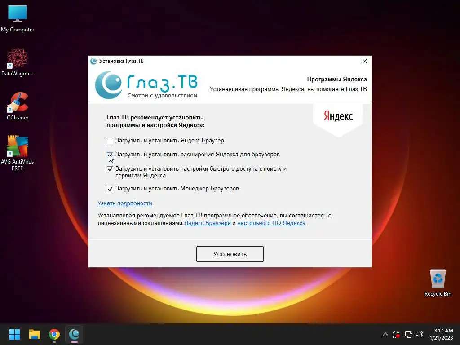This screenshot has height=345, width=460.
Task: Click the update sync tray icon
Action: click(x=396, y=334)
